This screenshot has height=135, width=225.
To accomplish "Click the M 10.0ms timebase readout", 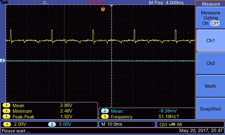I will 112,124.
